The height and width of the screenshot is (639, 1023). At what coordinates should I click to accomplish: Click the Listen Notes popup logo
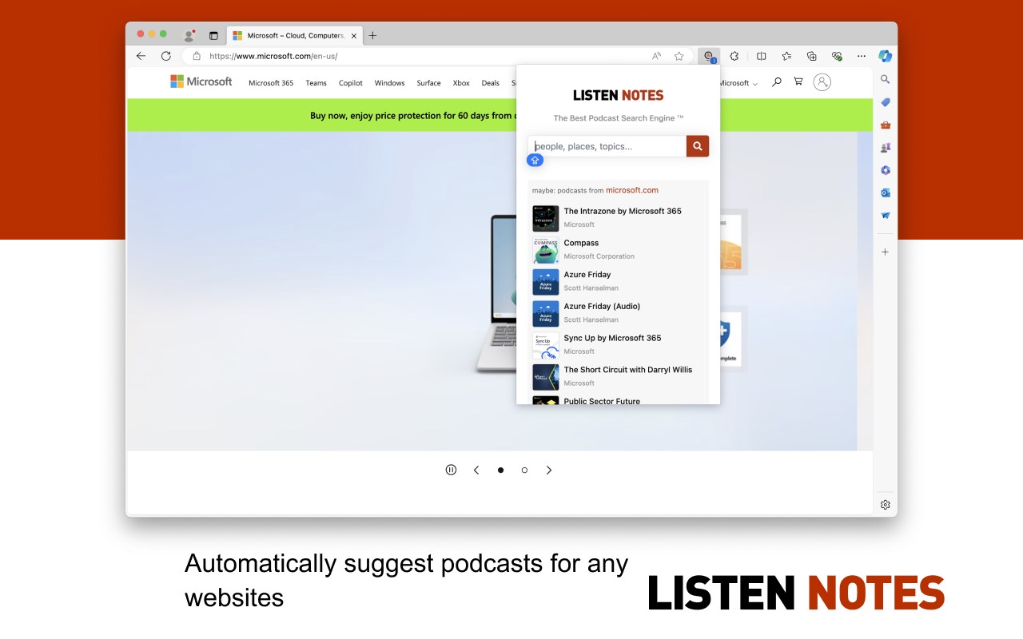click(x=618, y=95)
